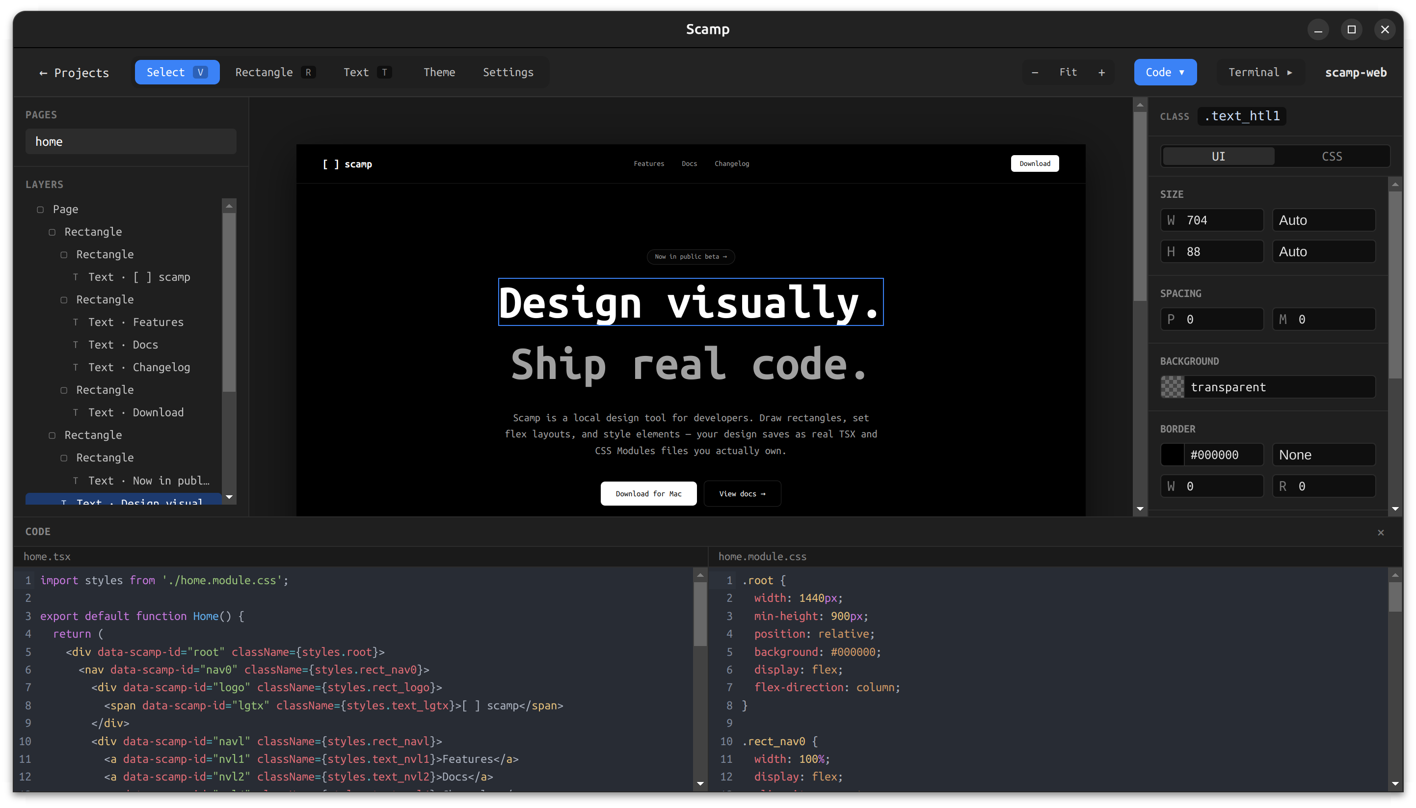Select the home page in the Pages panel
1416x808 pixels.
point(131,141)
